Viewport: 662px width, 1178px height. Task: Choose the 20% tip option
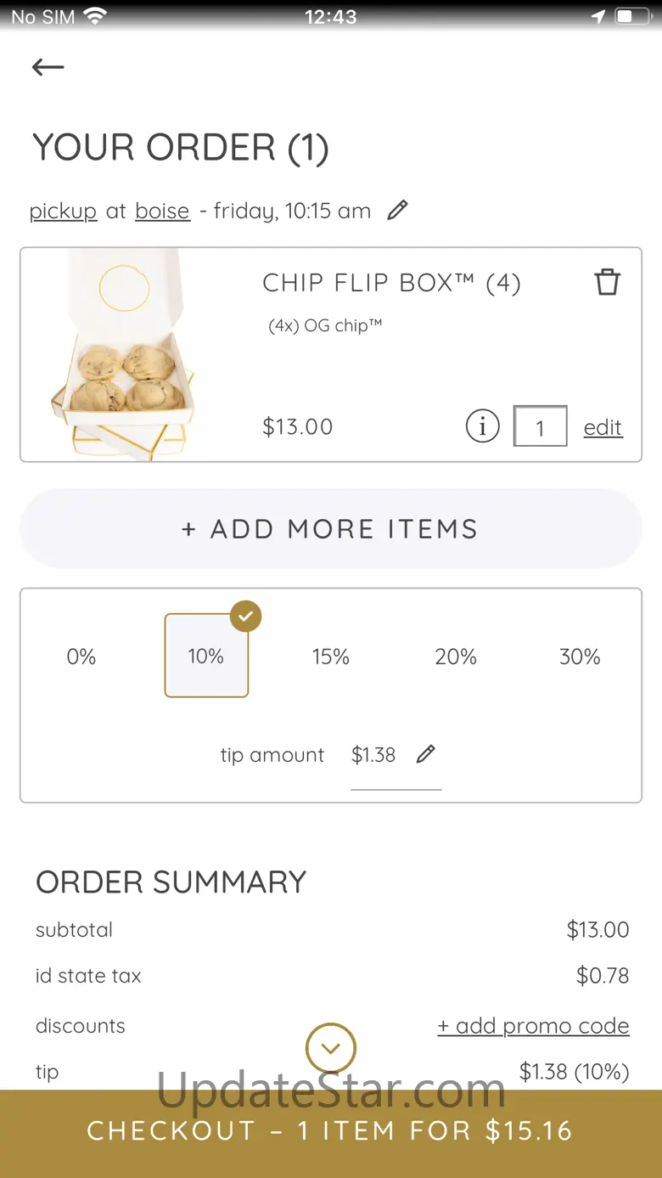tap(456, 657)
